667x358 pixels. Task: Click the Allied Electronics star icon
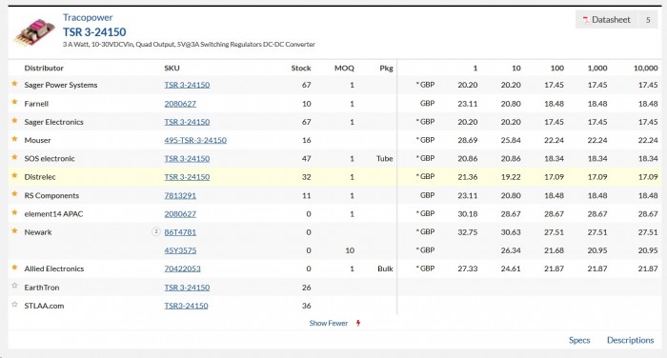[14, 268]
